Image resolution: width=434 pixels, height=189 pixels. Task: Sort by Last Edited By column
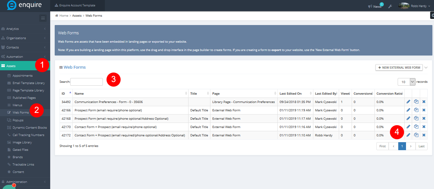(x=326, y=93)
